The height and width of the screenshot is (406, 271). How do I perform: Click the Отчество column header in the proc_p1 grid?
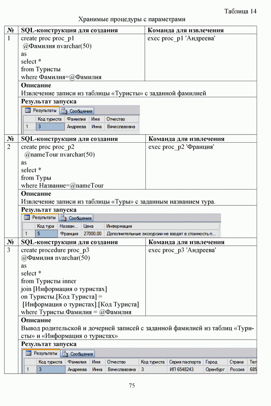(x=115, y=119)
